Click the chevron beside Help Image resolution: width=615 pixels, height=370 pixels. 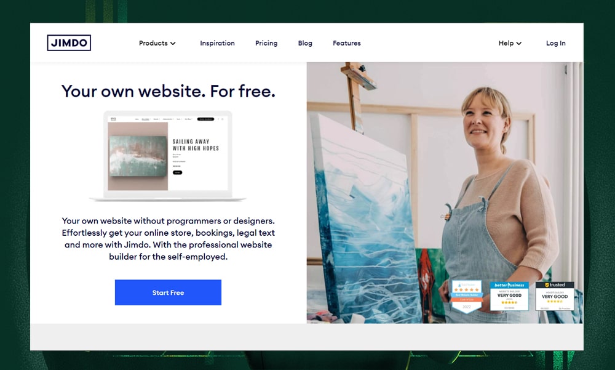click(x=519, y=44)
